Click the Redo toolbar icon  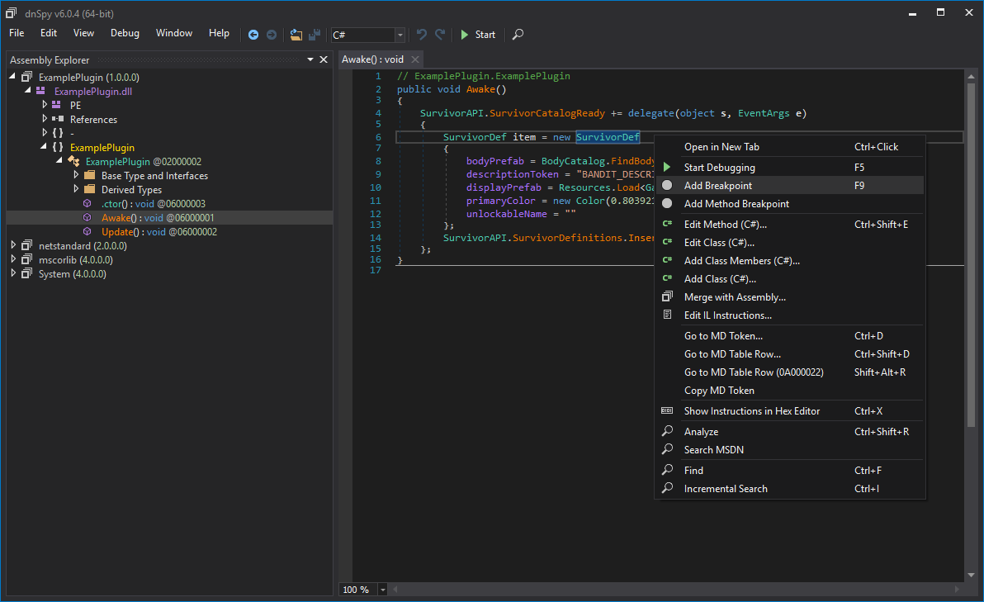pyautogui.click(x=440, y=35)
